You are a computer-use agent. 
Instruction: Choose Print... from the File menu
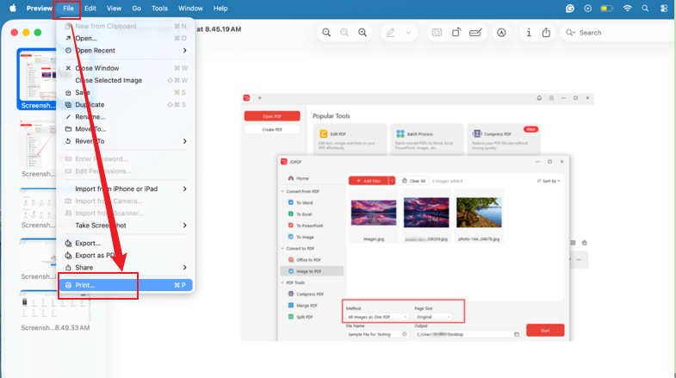[126, 285]
